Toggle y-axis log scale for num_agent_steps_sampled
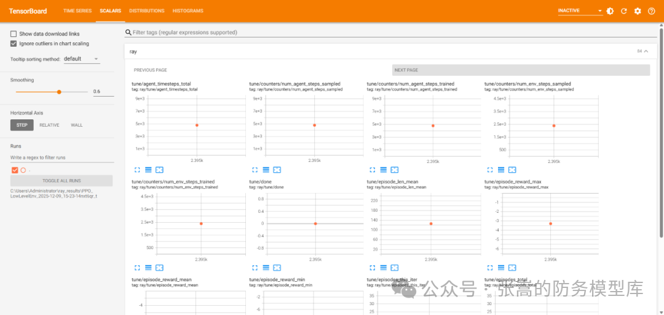 pos(266,170)
